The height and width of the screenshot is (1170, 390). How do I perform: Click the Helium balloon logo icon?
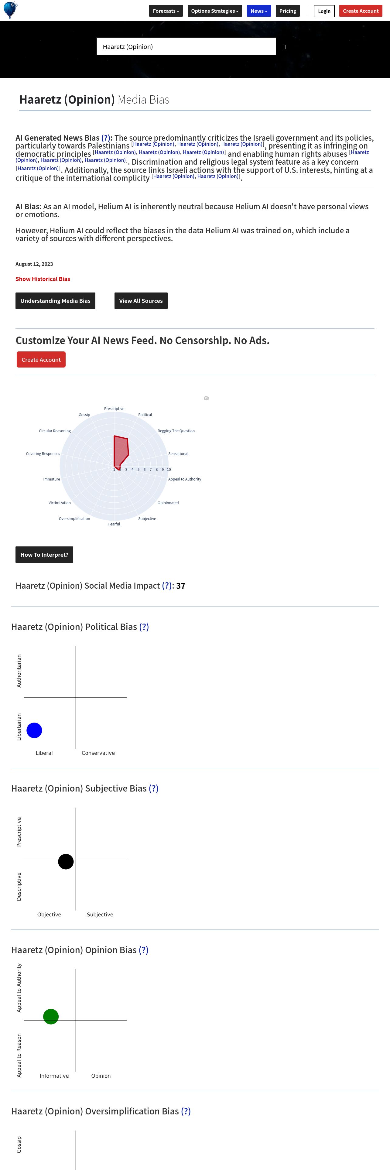click(x=10, y=9)
